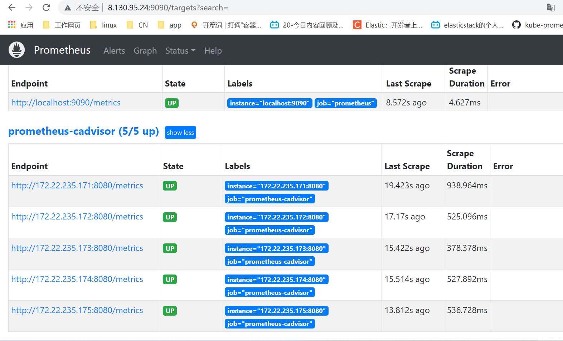Open the 20-今日内容回顾 bookmark
The height and width of the screenshot is (341, 563).
pyautogui.click(x=307, y=25)
